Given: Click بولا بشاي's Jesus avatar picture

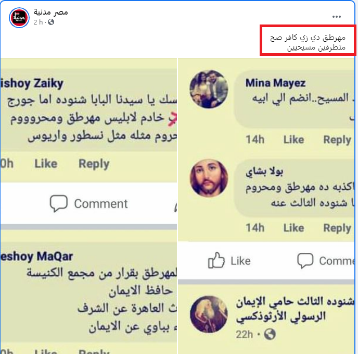Looking at the screenshot, I should [209, 178].
